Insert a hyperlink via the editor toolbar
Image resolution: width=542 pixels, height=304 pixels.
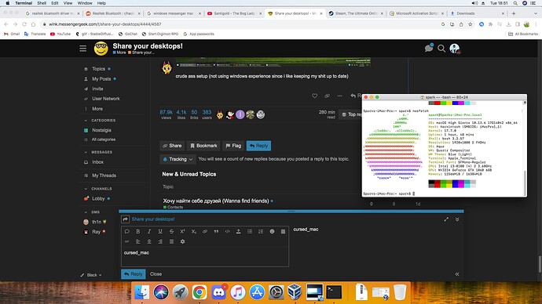205,232
